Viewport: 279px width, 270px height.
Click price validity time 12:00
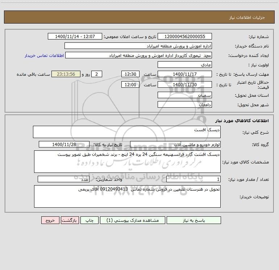pyautogui.click(x=130, y=84)
